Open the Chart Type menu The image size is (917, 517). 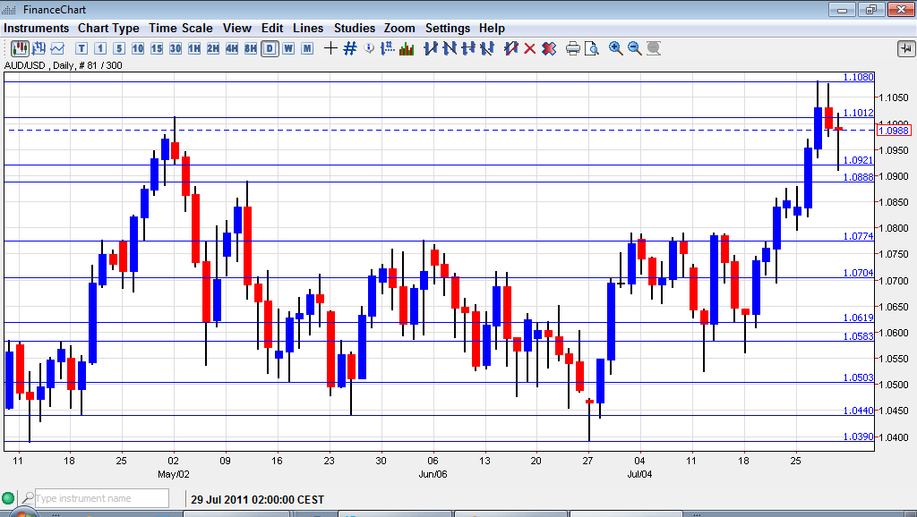(x=108, y=29)
